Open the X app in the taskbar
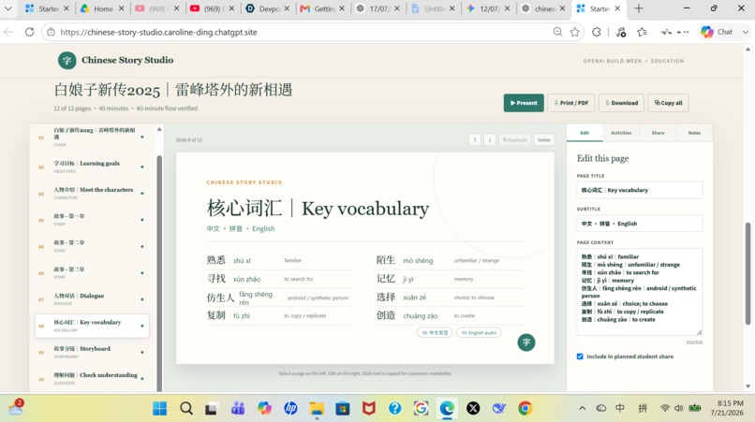The width and height of the screenshot is (755, 422). 473,409
